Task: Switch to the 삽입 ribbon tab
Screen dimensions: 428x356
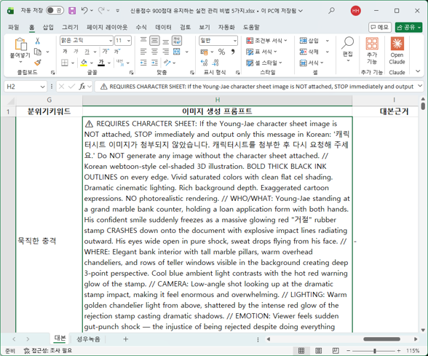Action: 48,27
